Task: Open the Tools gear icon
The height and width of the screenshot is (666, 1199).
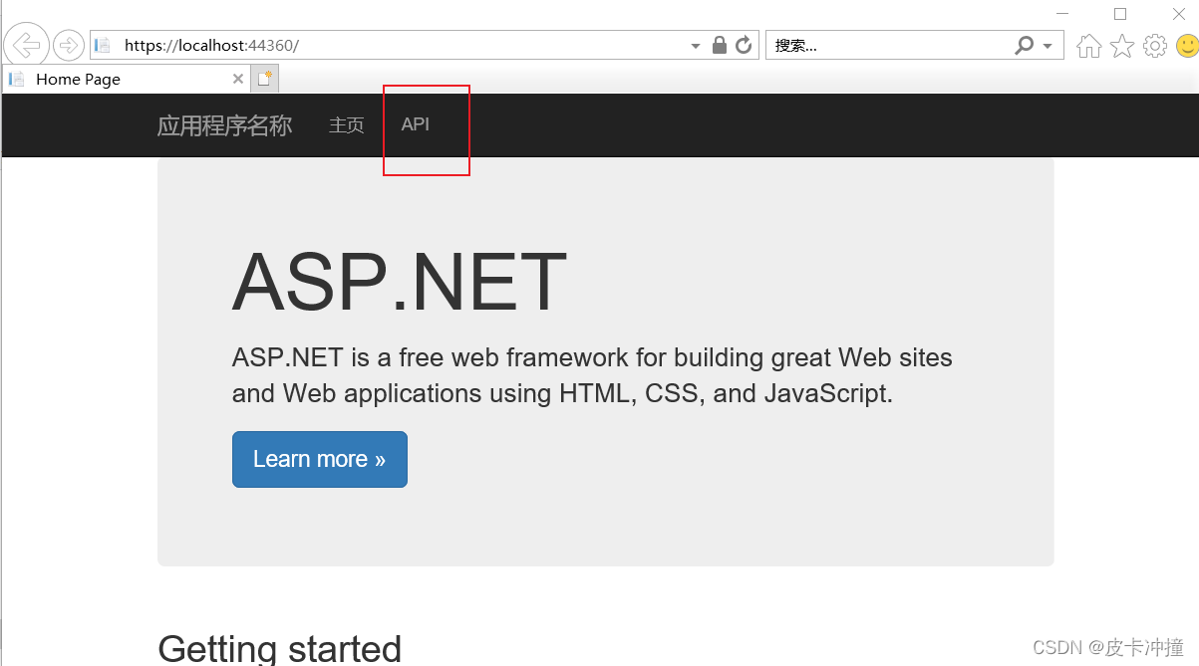Action: point(1155,46)
